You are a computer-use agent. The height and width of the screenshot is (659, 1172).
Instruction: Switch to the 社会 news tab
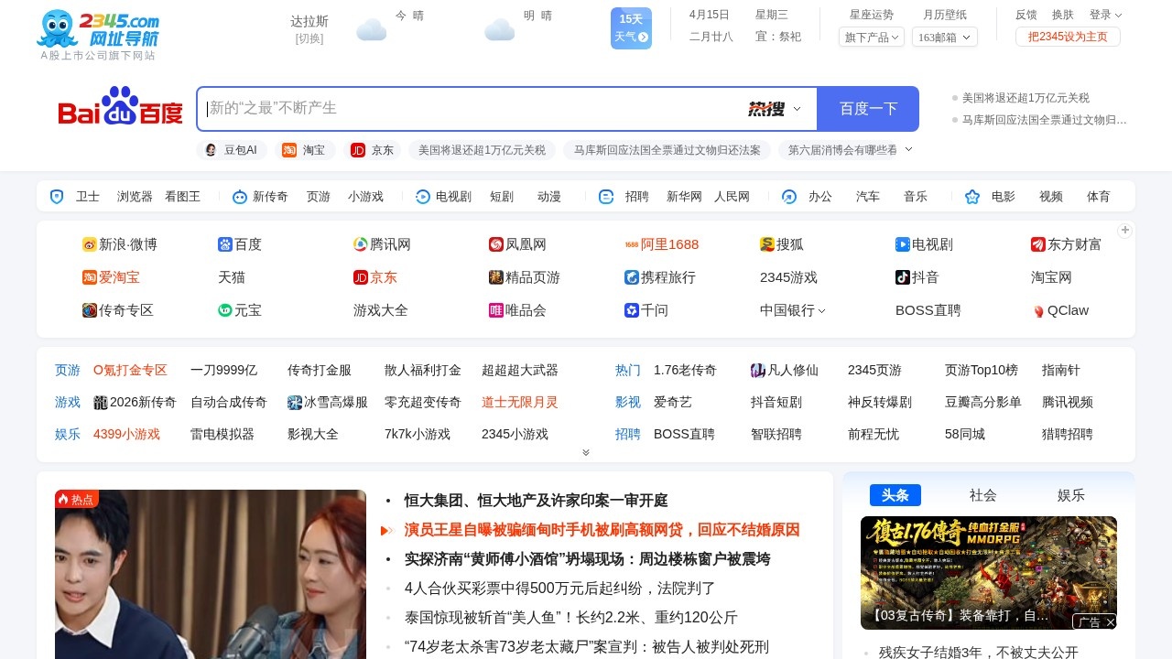click(x=982, y=495)
